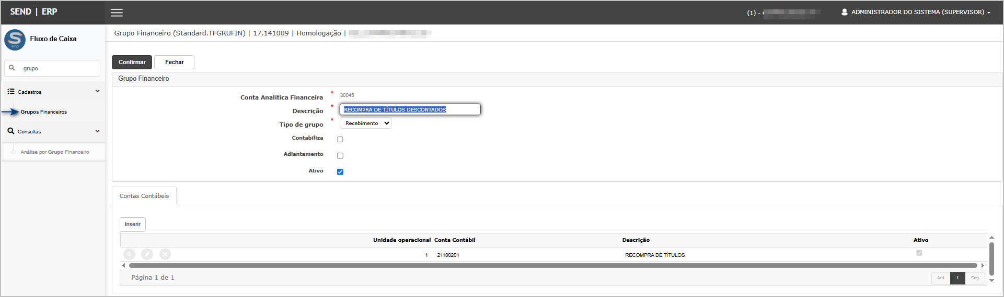Image resolution: width=1004 pixels, height=297 pixels.
Task: Click page 1 pagination button
Action: (x=957, y=278)
